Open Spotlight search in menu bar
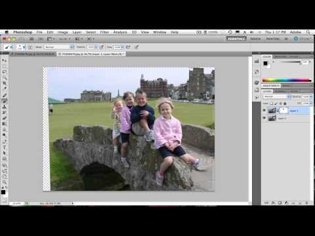Viewport: 315px width, 236px height. (308, 32)
